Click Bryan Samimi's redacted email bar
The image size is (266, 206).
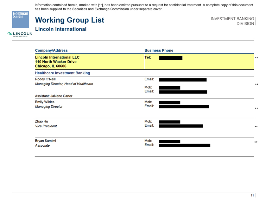pos(184,145)
